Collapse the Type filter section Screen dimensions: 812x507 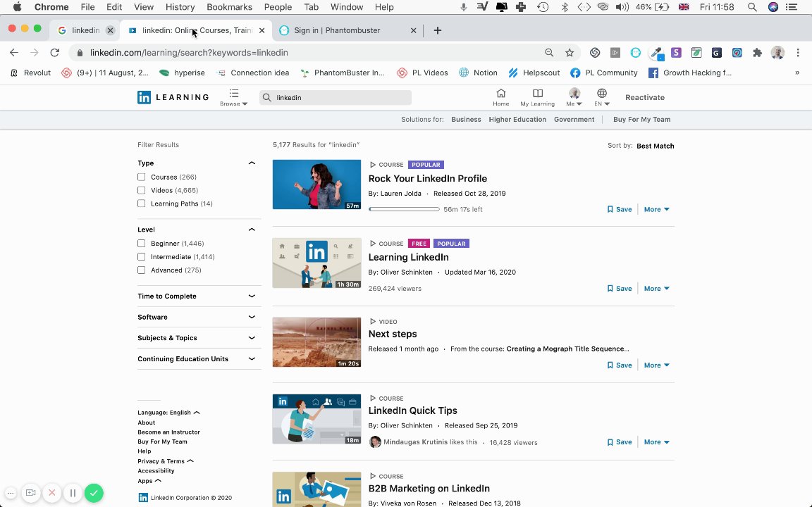coord(252,163)
